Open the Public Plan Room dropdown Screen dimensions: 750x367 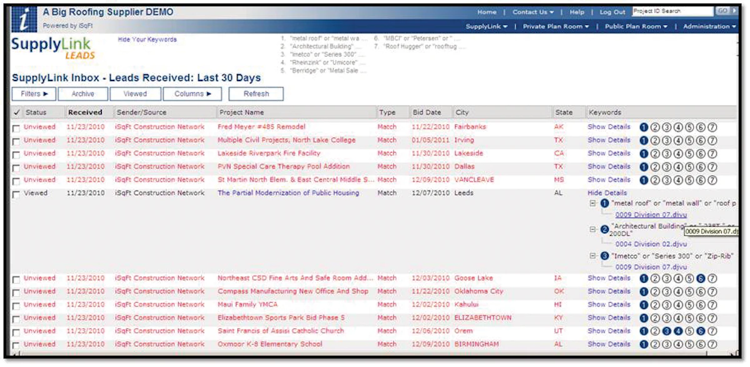click(x=636, y=26)
